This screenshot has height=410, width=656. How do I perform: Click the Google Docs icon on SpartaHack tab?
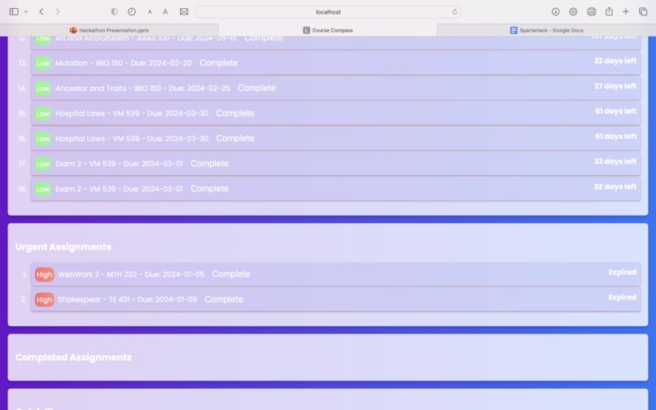click(514, 30)
